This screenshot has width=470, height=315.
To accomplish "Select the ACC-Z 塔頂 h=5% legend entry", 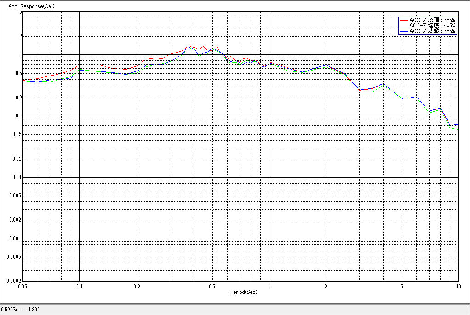I will (x=432, y=20).
